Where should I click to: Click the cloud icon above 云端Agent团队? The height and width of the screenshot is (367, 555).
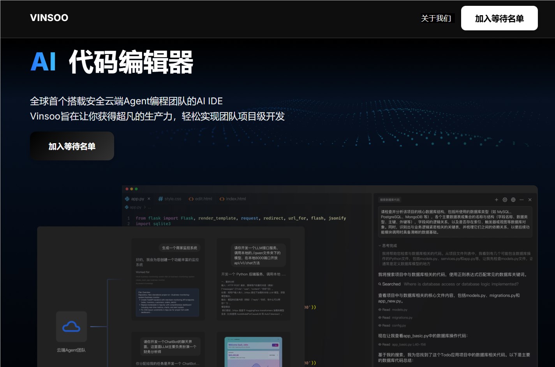pos(72,327)
